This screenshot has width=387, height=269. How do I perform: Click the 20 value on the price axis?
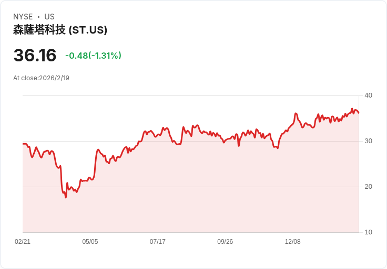[x=368, y=187]
